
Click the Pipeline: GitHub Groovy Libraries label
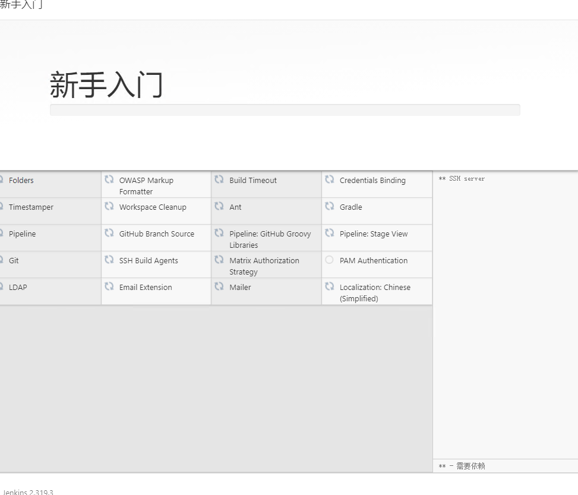click(x=270, y=239)
